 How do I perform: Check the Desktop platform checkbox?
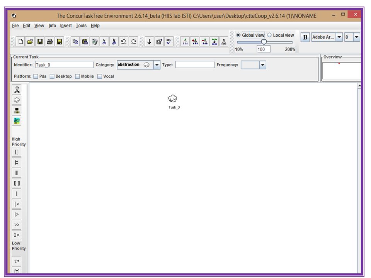point(52,76)
